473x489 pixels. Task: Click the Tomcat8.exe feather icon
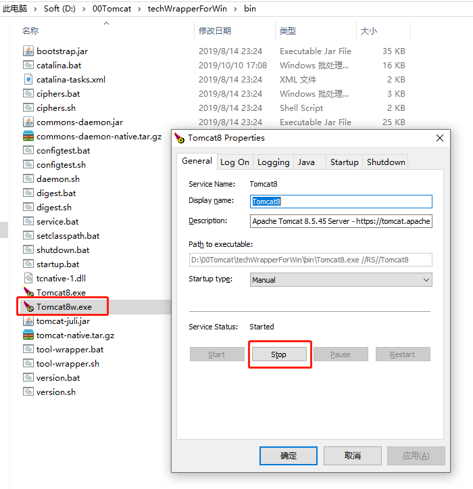point(28,292)
